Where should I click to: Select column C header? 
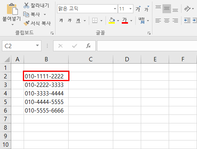(x=91, y=59)
